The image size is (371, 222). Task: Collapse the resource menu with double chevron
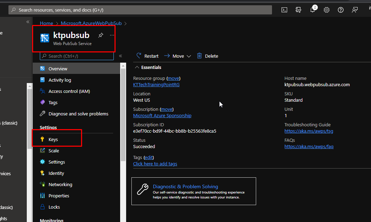coord(120,56)
